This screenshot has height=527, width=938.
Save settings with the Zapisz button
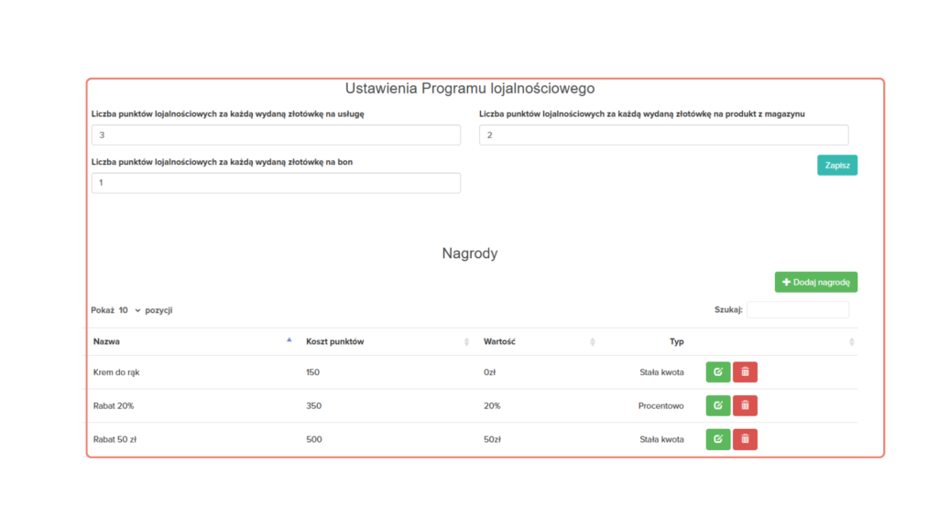click(x=837, y=165)
